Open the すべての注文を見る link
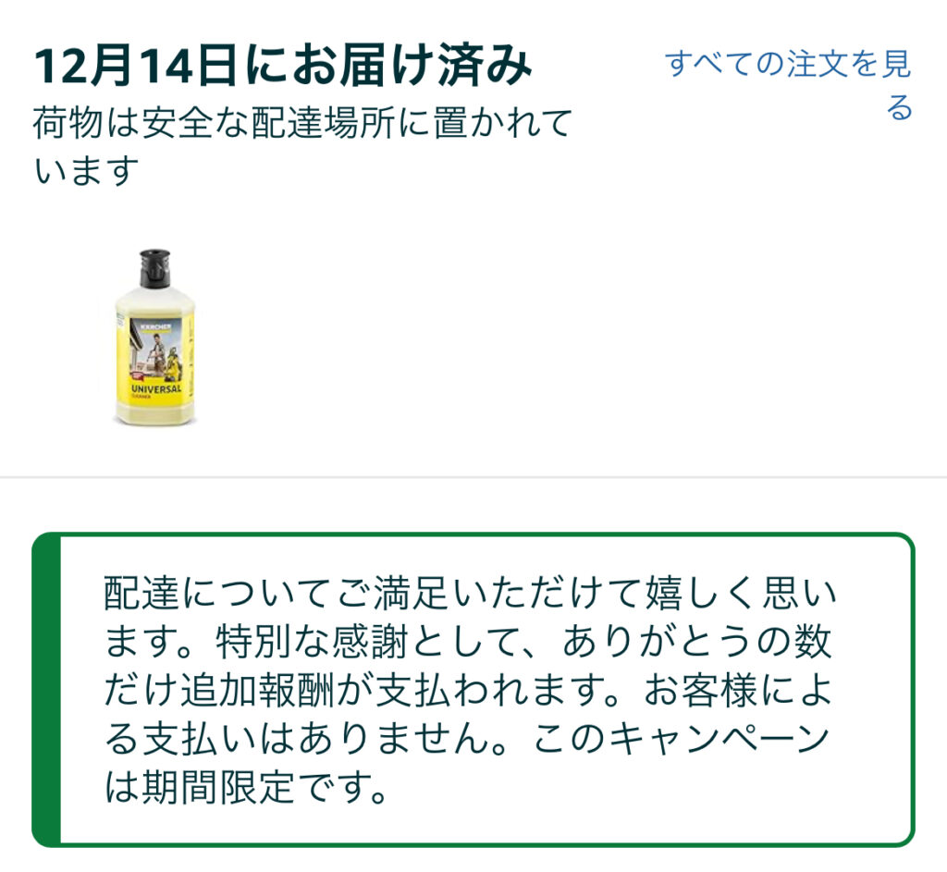 pyautogui.click(x=788, y=85)
